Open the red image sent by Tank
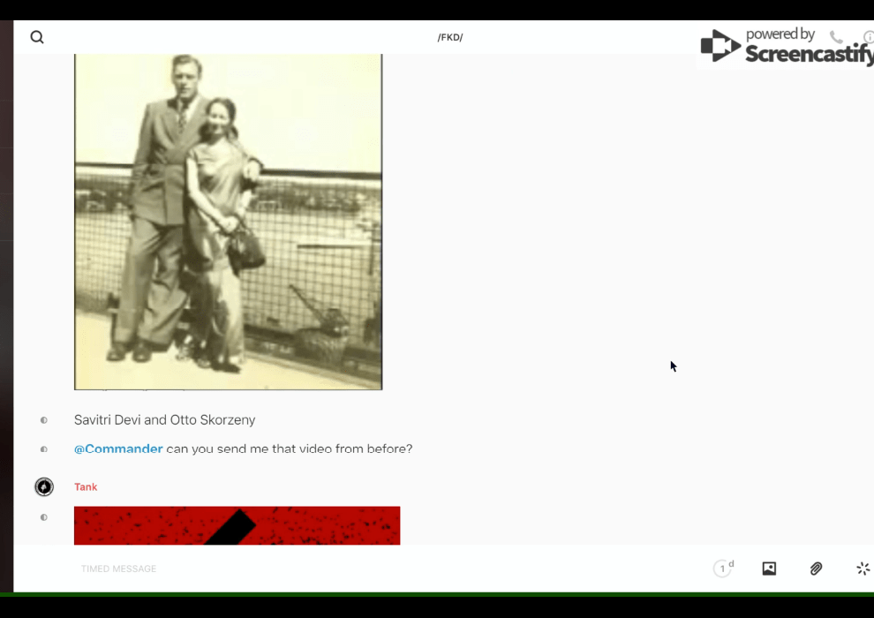 pos(237,525)
